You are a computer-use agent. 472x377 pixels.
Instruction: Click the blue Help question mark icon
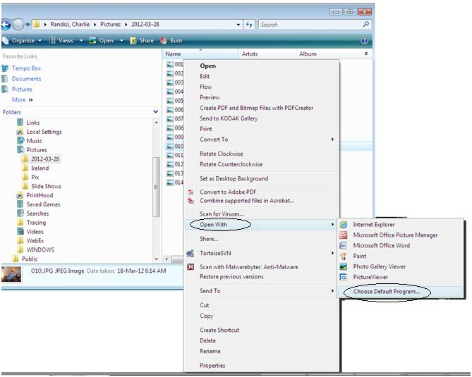tap(364, 41)
